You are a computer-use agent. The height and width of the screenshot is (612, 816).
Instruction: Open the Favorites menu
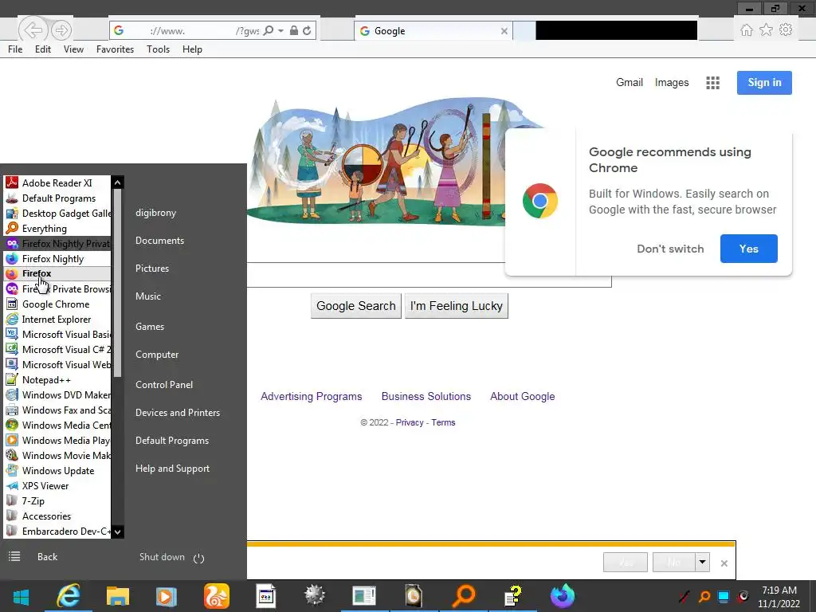(x=115, y=49)
